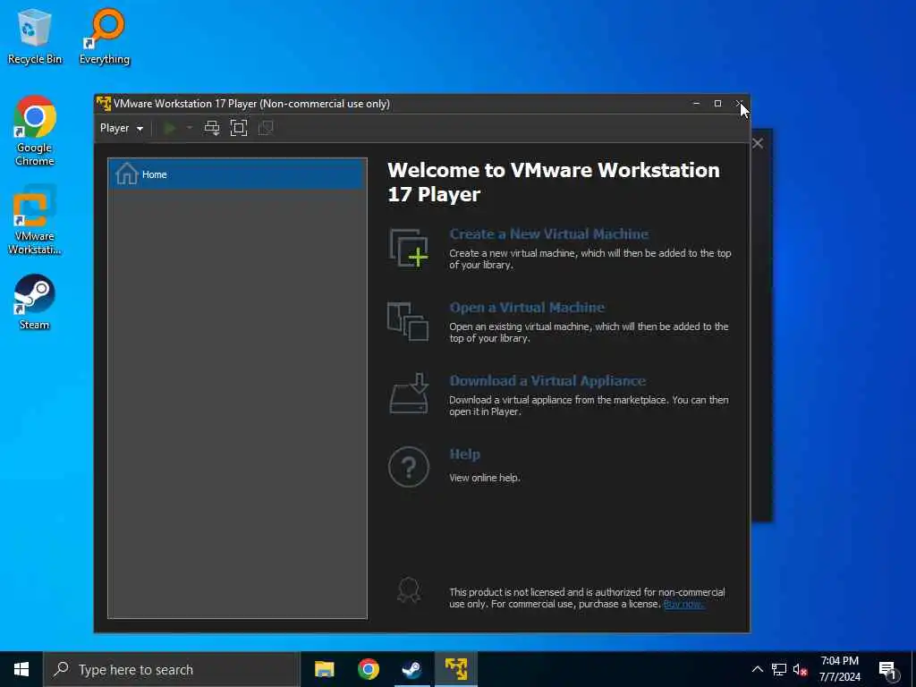This screenshot has width=916, height=687.
Task: Open the Windows Start menu
Action: [x=21, y=669]
